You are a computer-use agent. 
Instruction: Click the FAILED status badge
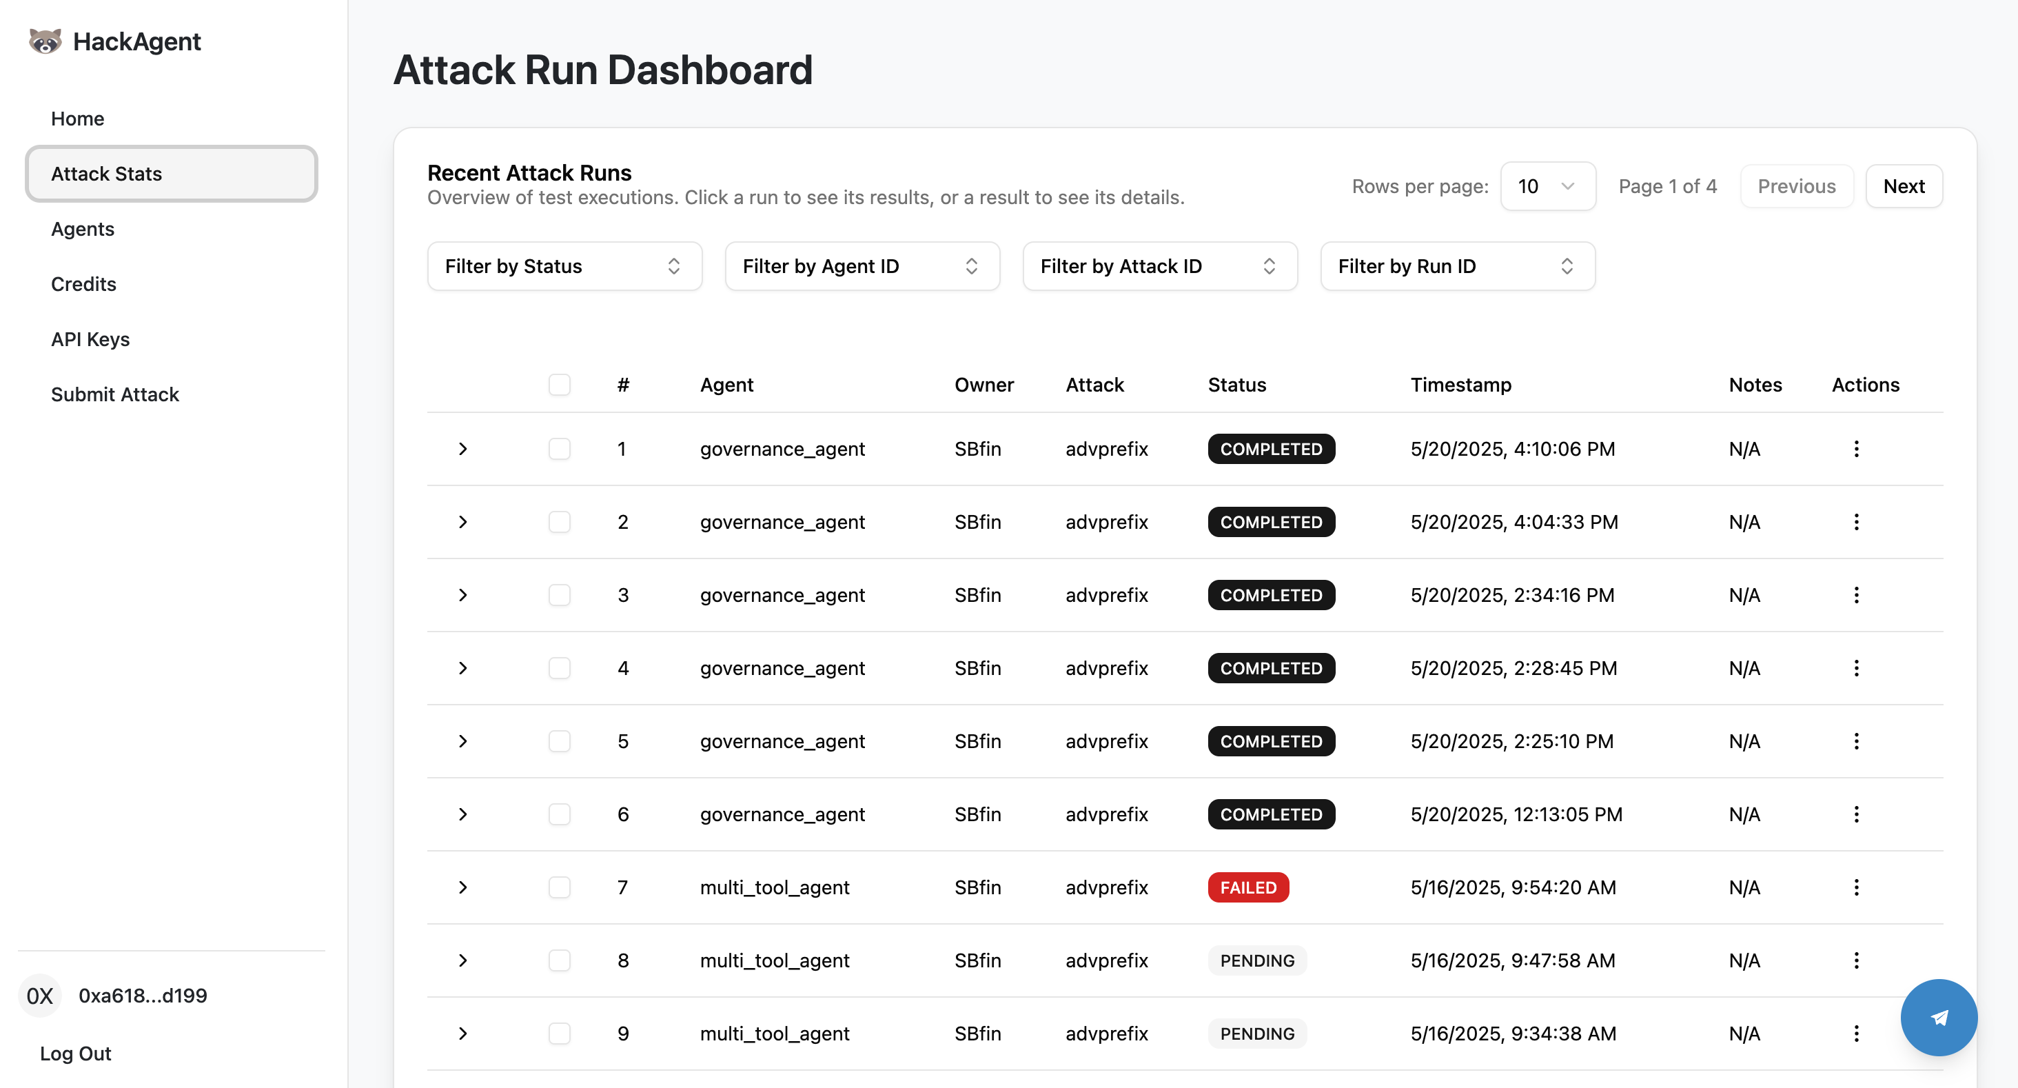coord(1248,887)
